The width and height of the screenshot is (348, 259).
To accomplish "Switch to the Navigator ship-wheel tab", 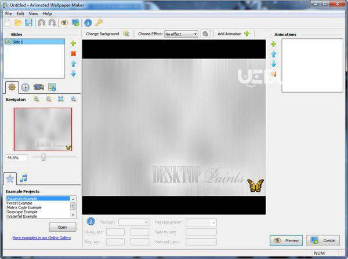I will pos(12,87).
